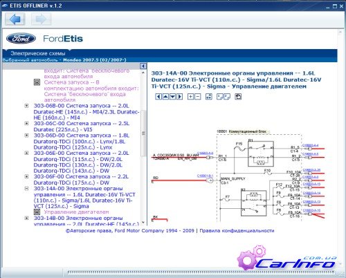Go back with the blue left arrow
Image resolution: width=346 pixels, height=278 pixels.
(x=15, y=19)
